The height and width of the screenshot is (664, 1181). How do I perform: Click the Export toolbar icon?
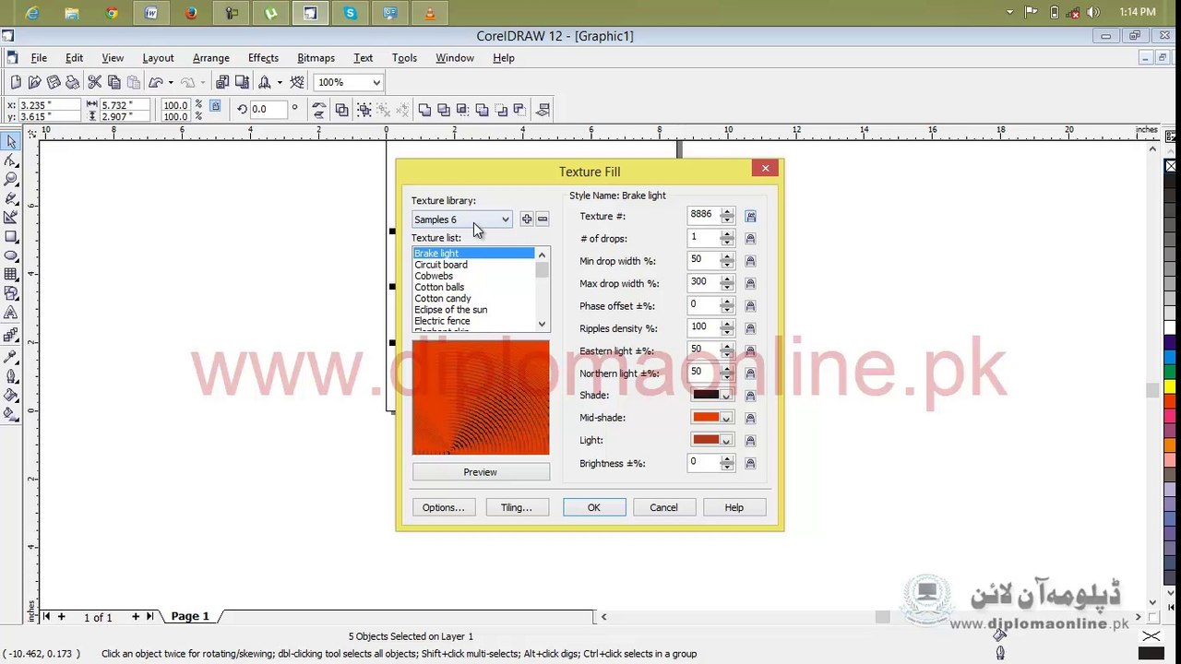click(x=242, y=83)
